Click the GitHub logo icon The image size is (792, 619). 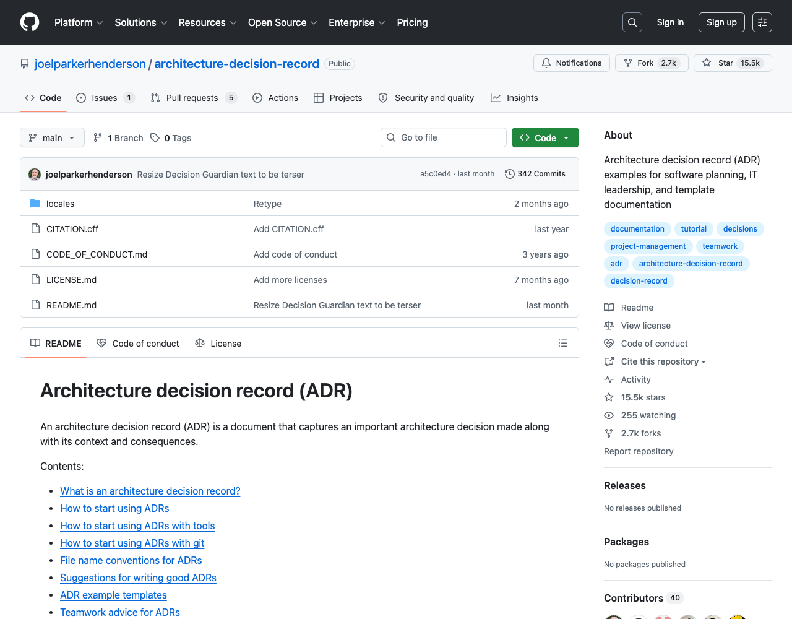[x=30, y=22]
